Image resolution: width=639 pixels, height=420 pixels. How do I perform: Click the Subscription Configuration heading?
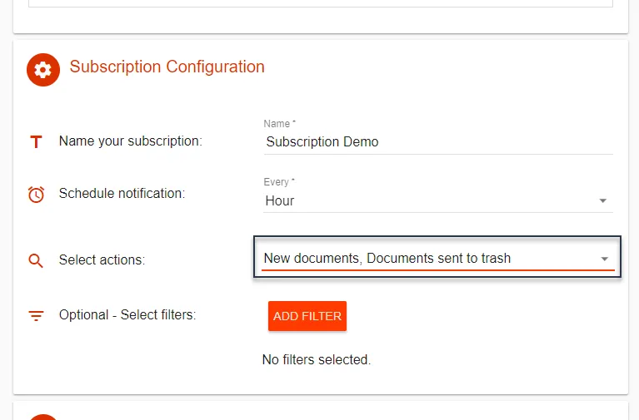(x=167, y=67)
